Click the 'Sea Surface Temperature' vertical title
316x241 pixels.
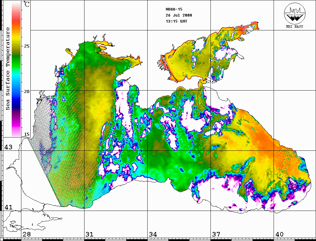tap(8, 69)
